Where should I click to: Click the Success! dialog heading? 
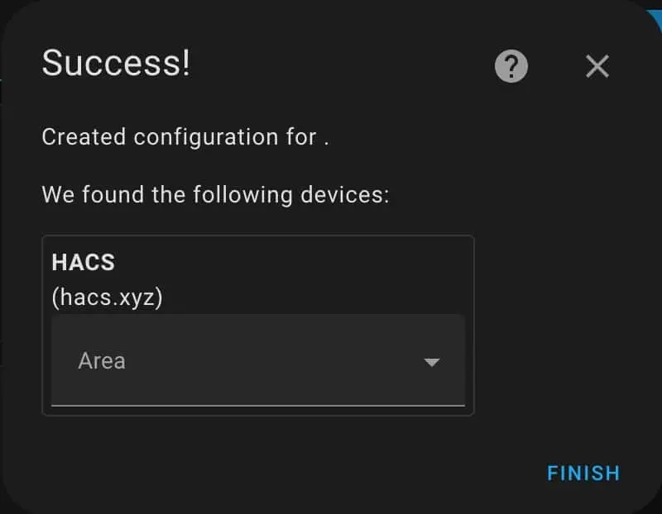click(116, 63)
